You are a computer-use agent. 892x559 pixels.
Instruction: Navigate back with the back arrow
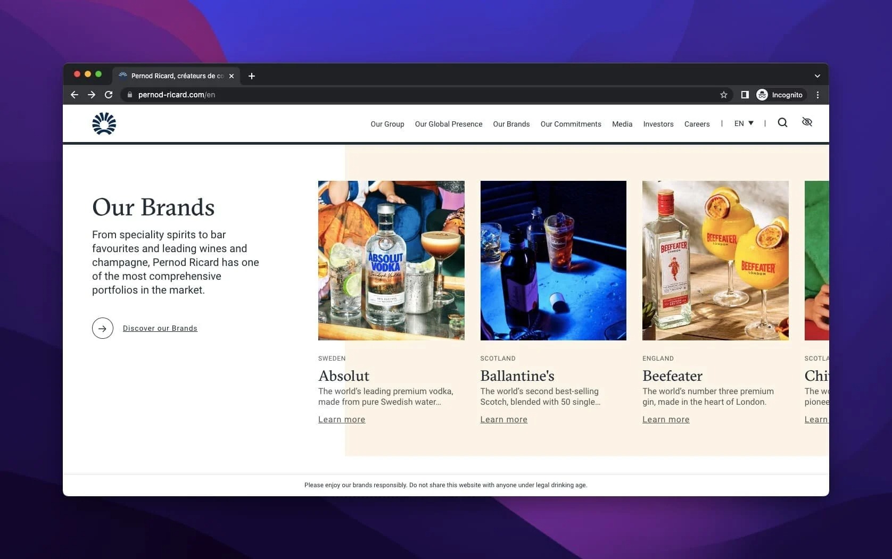[75, 94]
